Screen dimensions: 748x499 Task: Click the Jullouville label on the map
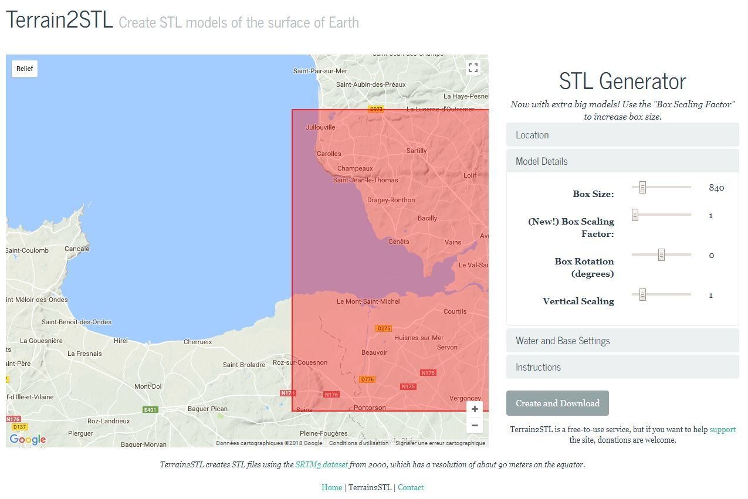[x=321, y=127]
